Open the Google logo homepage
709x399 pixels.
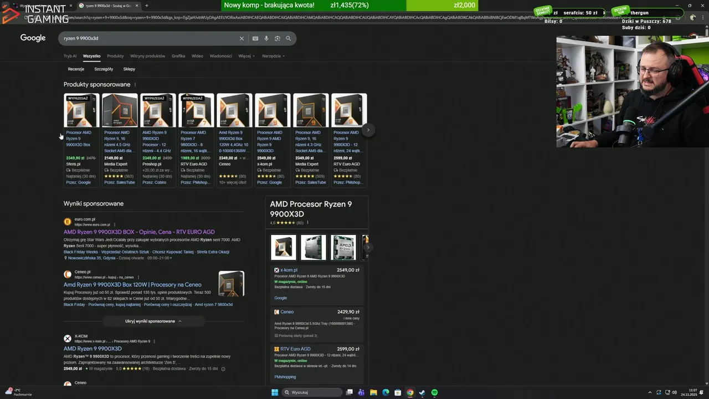point(33,38)
